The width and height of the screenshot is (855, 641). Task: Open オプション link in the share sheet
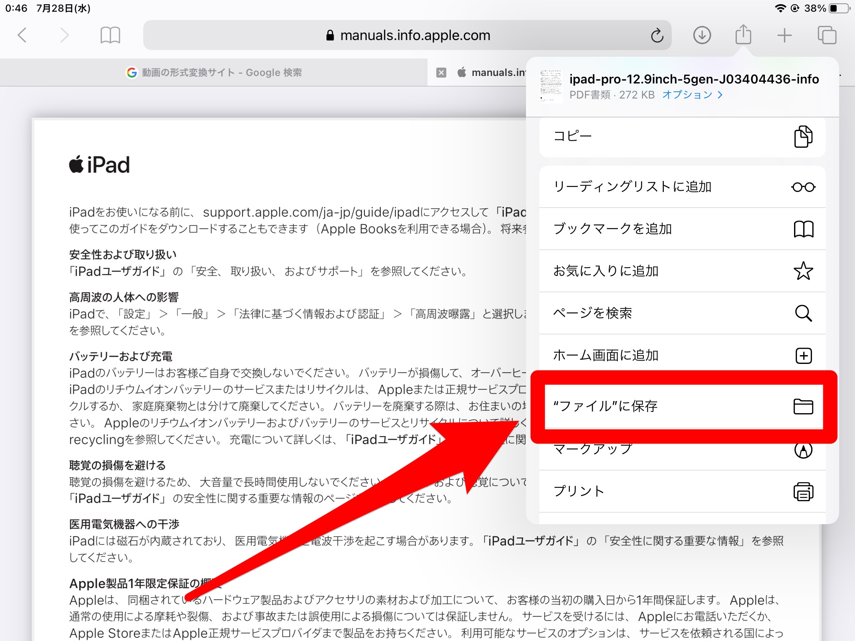coord(692,95)
